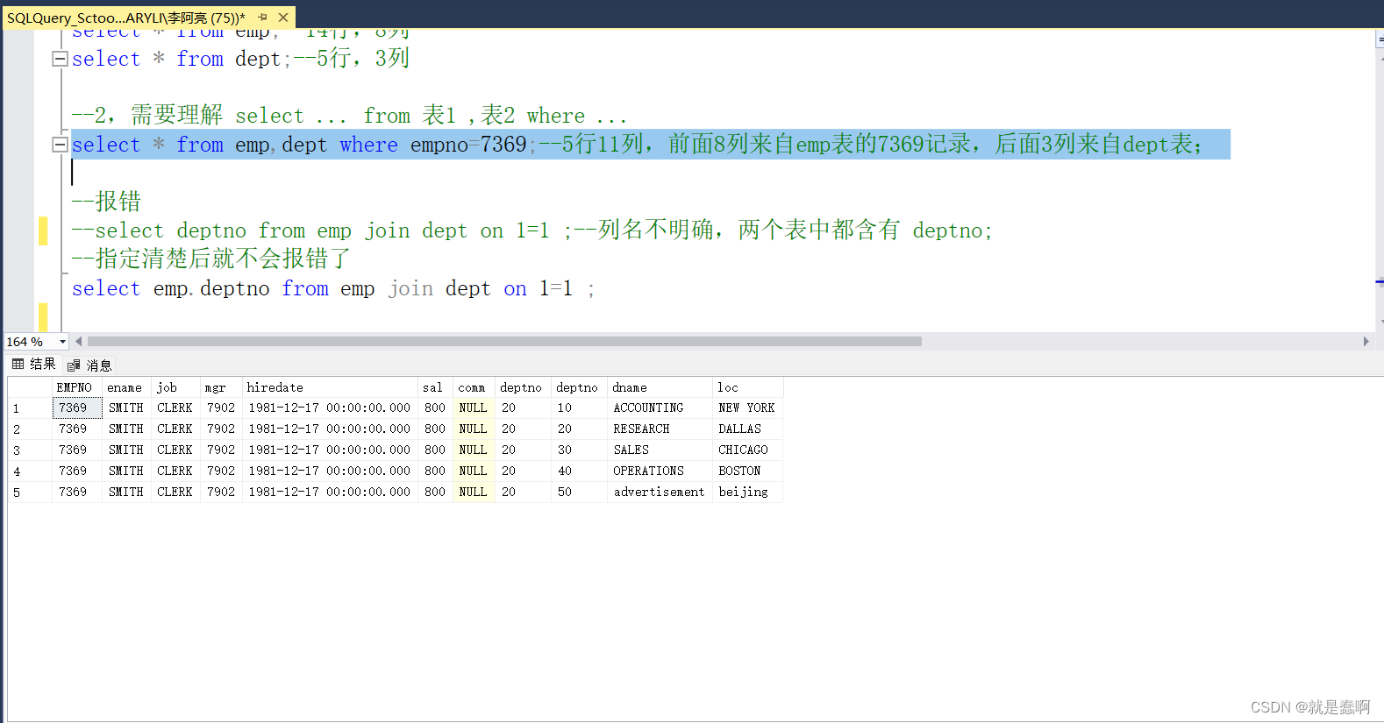Collapse the select * from emp,dept block
Viewport: 1384px width, 723px height.
tap(60, 145)
